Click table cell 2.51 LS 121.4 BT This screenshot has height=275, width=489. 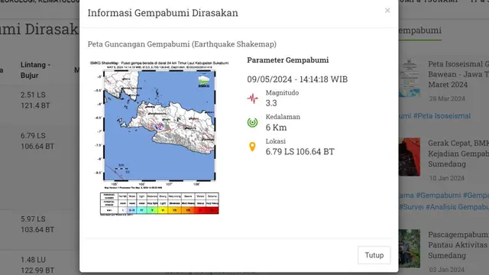(x=35, y=100)
